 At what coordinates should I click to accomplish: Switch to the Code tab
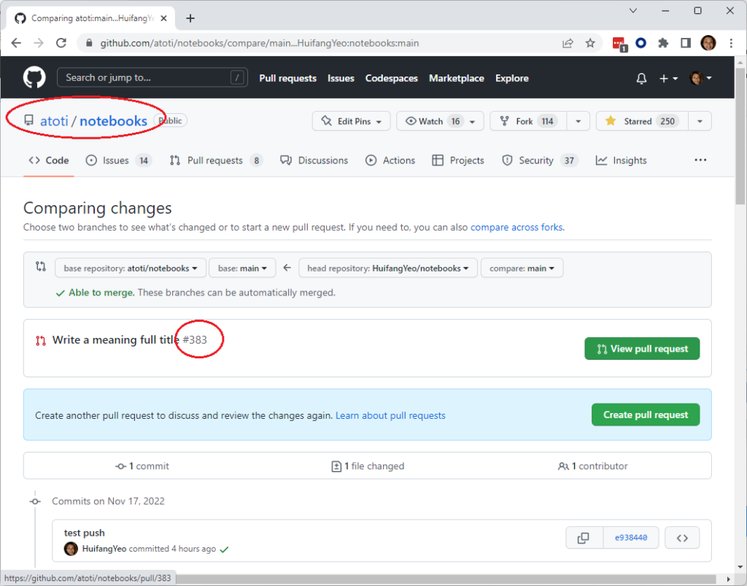(x=49, y=161)
